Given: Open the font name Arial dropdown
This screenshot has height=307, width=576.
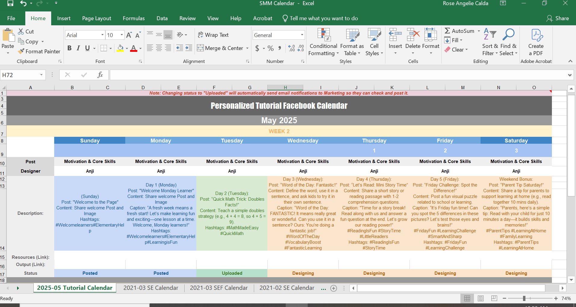Looking at the screenshot, I should coord(102,35).
